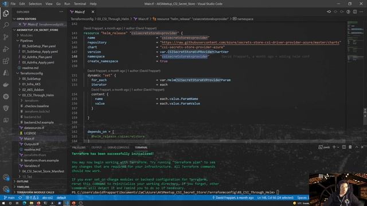Synchronize changes via status bar sync icon
Screen dimensions: 367x206
click(x=20, y=197)
